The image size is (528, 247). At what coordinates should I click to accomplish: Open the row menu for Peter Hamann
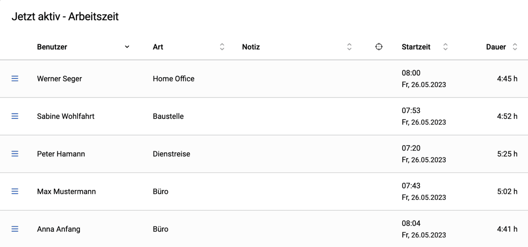[15, 154]
